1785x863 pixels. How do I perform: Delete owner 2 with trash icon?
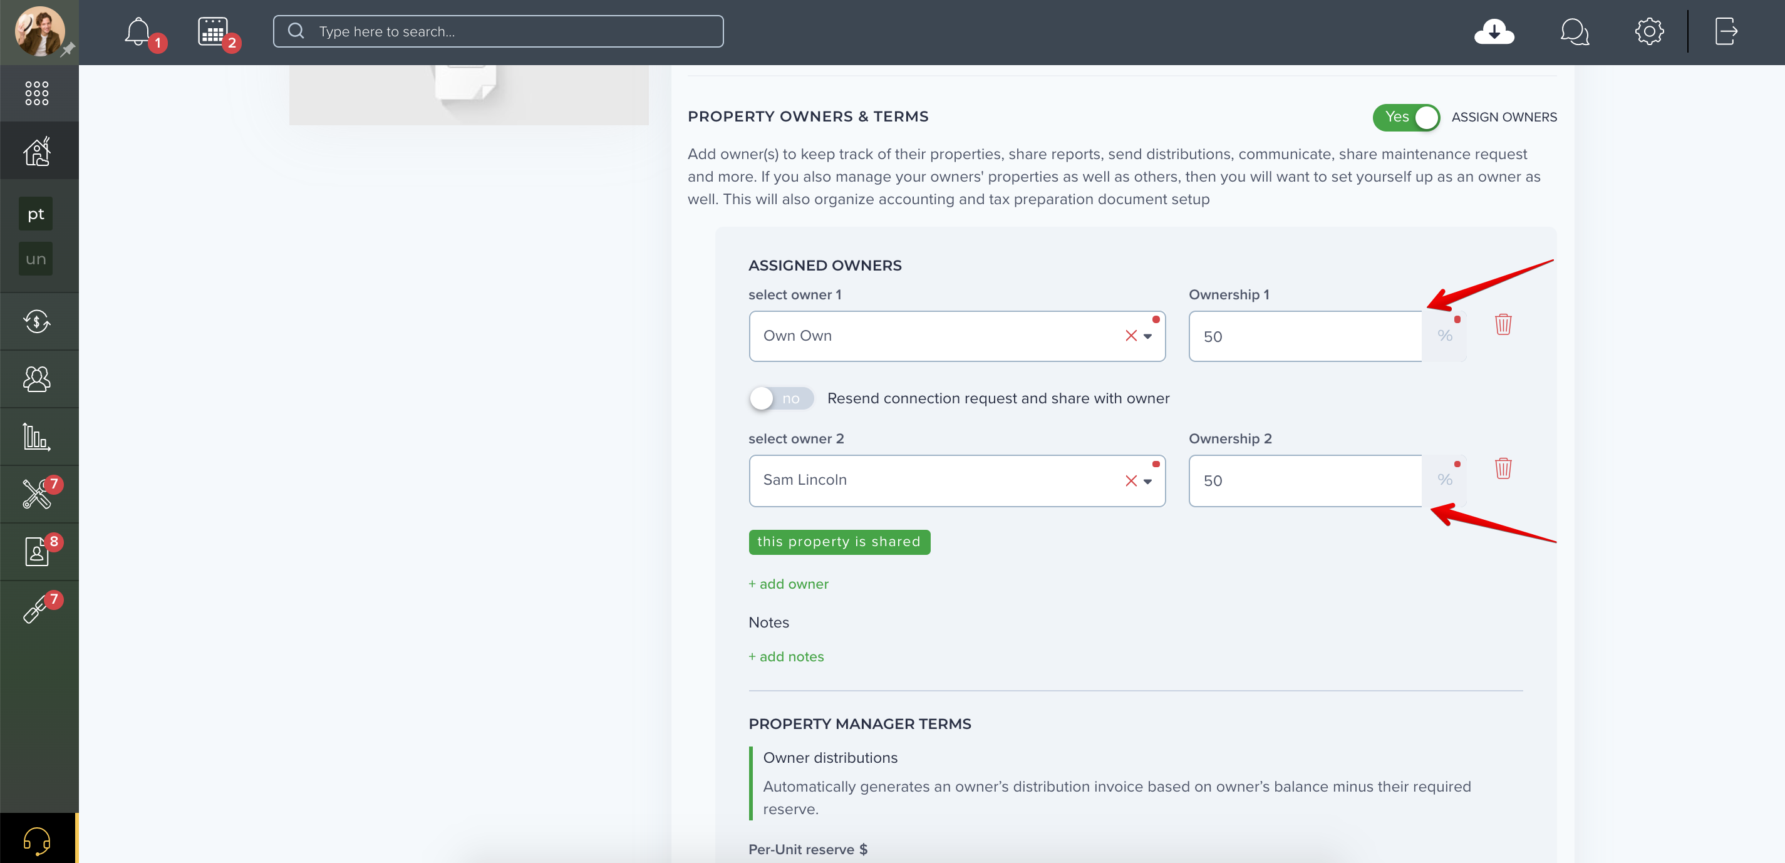pos(1503,468)
